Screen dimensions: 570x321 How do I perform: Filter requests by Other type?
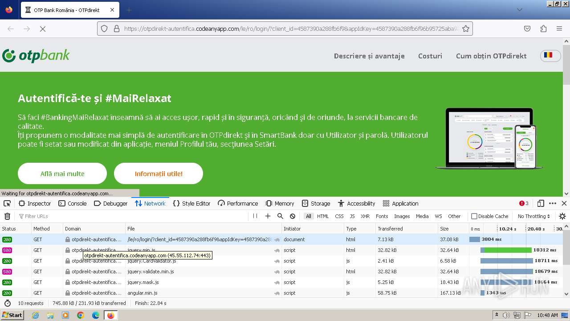pos(454,216)
